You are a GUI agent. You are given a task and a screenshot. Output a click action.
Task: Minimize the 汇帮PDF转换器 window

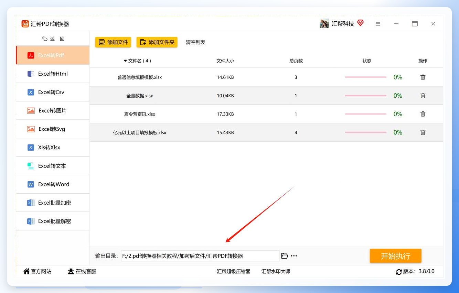pyautogui.click(x=396, y=24)
